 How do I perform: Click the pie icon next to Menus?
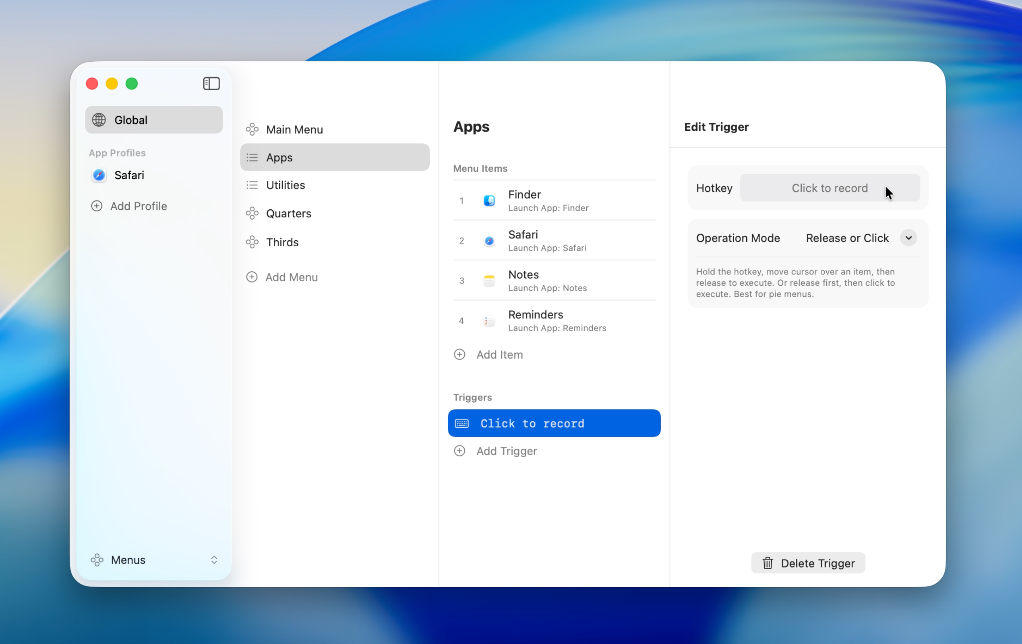(97, 560)
